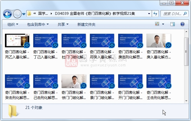This screenshot has width=191, height=121.
Task: Select video 庚击刑化解思 thumbnail
Action: pyautogui.click(x=130, y=41)
